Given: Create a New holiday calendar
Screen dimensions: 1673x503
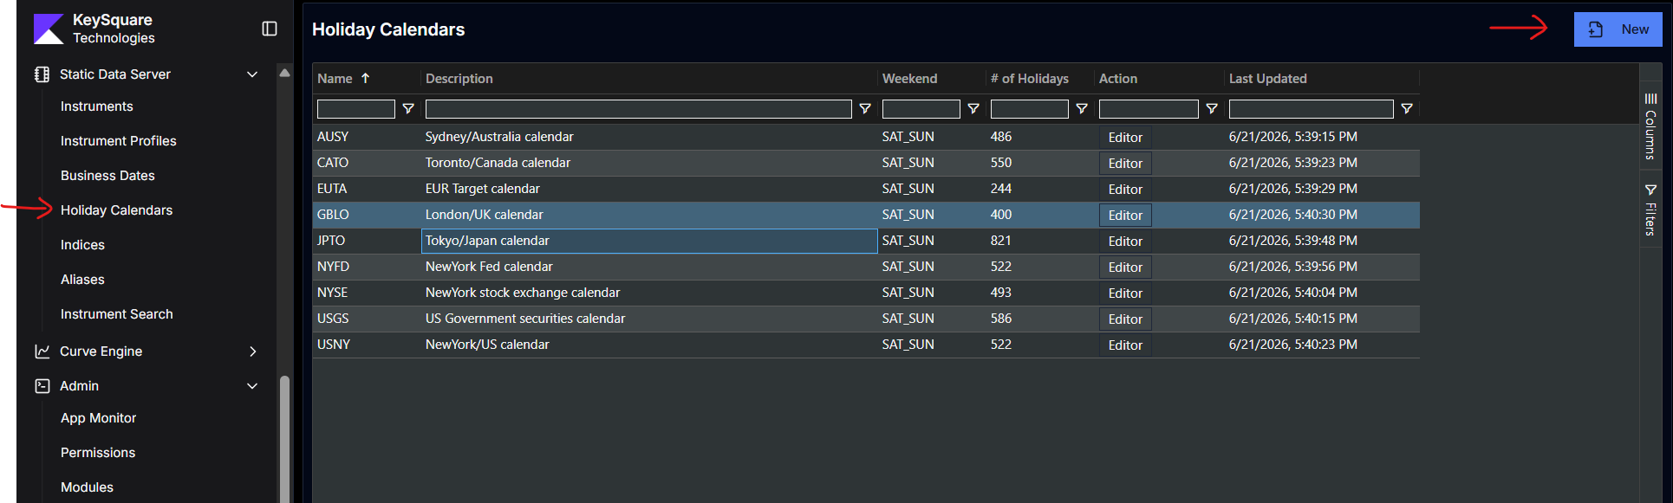Looking at the screenshot, I should coord(1618,29).
